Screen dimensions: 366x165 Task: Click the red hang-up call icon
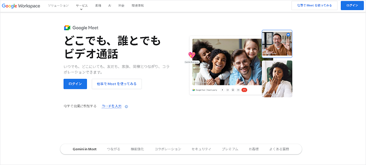tap(244, 89)
